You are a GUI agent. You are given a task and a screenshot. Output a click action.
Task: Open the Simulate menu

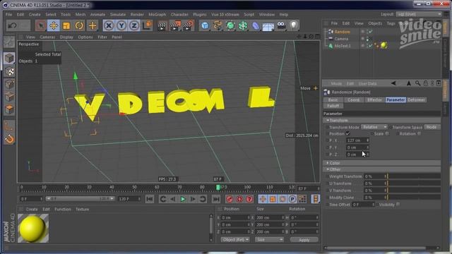tap(118, 14)
